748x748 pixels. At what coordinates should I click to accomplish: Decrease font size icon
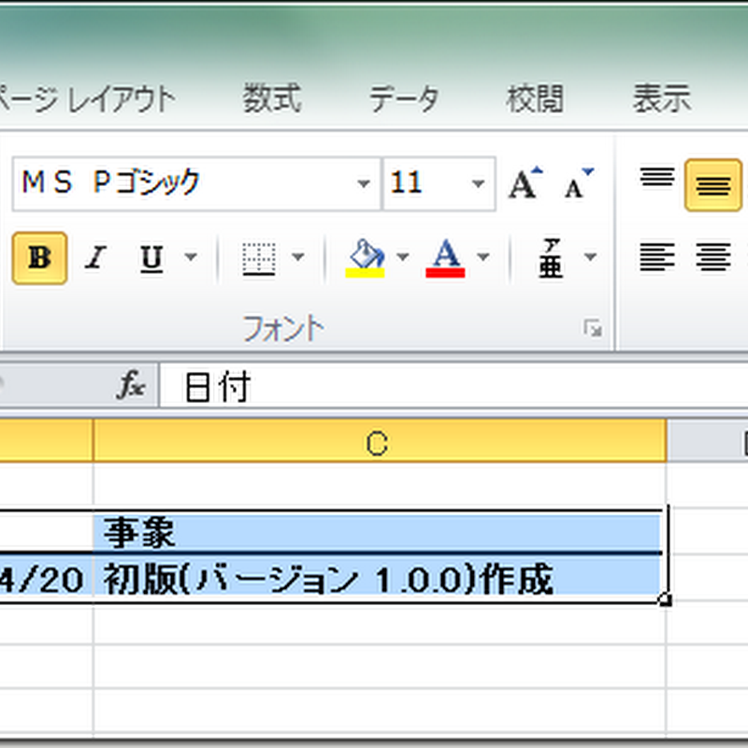coord(578,183)
